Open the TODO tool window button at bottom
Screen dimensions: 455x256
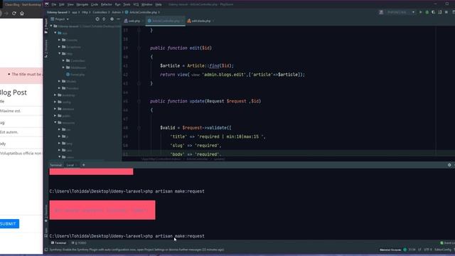(x=79, y=243)
